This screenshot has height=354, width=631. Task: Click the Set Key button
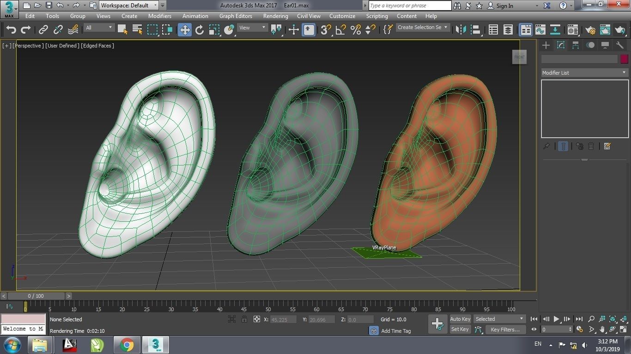pyautogui.click(x=460, y=329)
